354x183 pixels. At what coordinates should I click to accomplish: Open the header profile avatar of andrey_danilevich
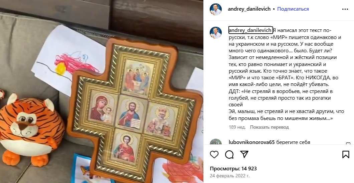pos(216,9)
